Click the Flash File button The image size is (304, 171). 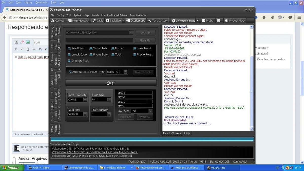point(145,40)
